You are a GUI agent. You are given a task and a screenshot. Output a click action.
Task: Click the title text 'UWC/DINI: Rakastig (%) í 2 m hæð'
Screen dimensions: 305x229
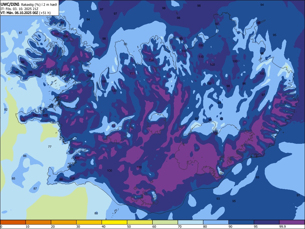point(29,5)
